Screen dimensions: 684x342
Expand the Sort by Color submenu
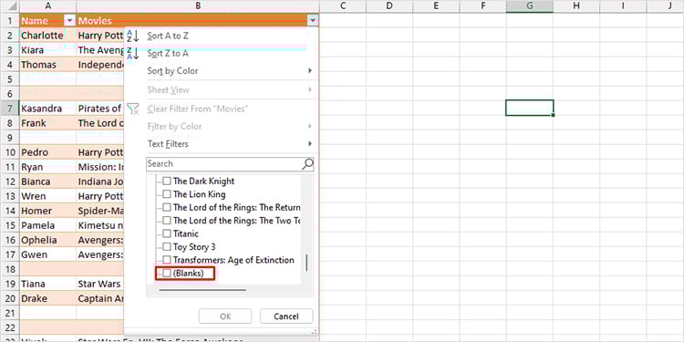[310, 70]
